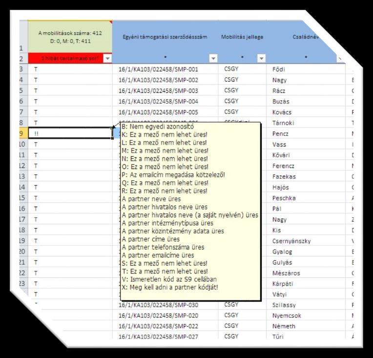
Task: Click the surname cell 'Gyalog'
Action: 306,252
